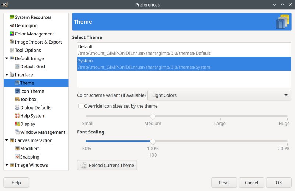Image resolution: width=295 pixels, height=191 pixels.
Task: Confirm preferences with the OK button
Action: (279, 183)
